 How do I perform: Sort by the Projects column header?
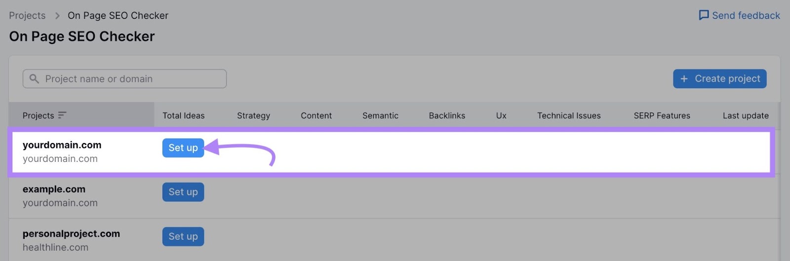click(39, 115)
